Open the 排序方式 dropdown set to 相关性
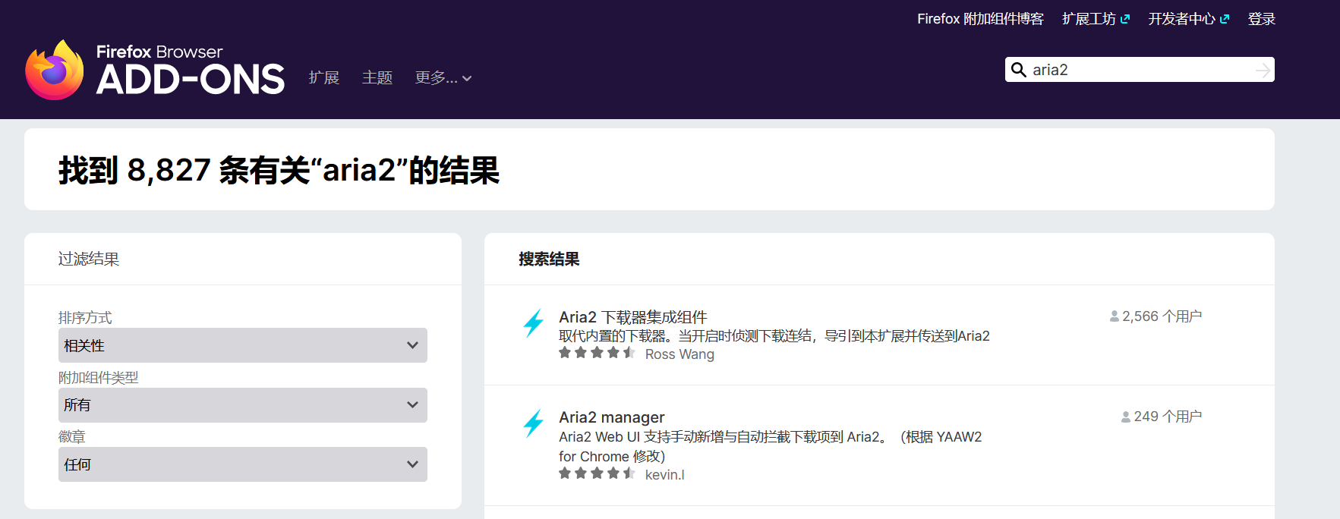1340x519 pixels. tap(242, 345)
